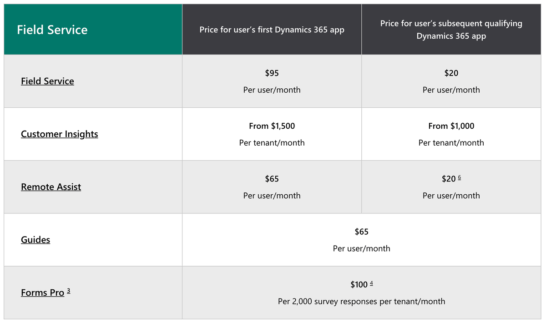
Task: Click the Remote Assist link
Action: click(51, 187)
